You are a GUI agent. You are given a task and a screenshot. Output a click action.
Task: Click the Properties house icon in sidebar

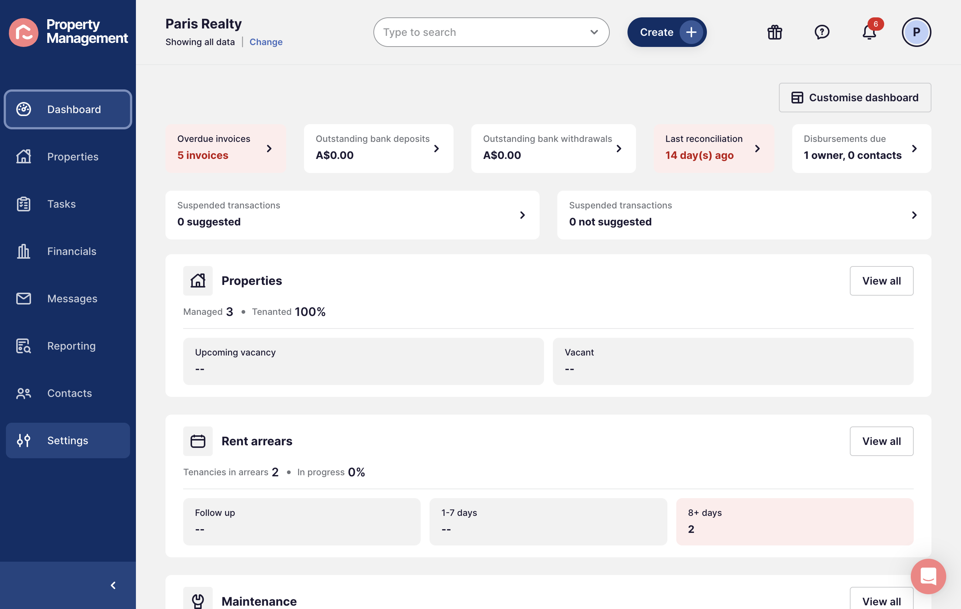(24, 156)
